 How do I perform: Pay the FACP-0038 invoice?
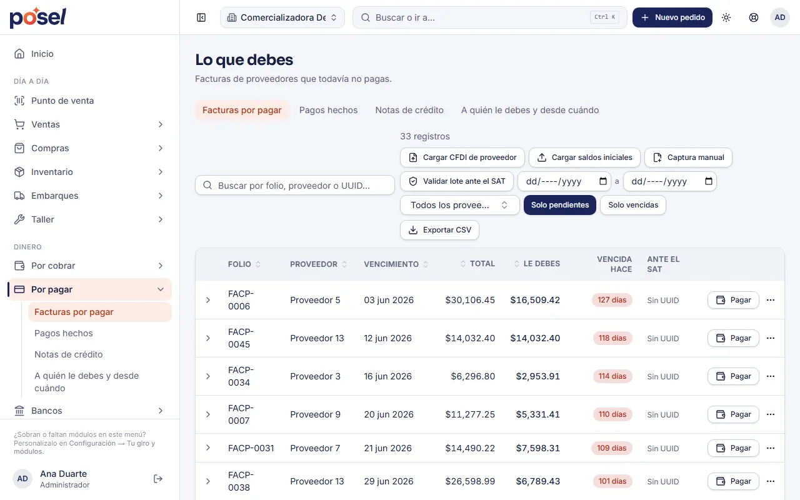pyautogui.click(x=733, y=481)
